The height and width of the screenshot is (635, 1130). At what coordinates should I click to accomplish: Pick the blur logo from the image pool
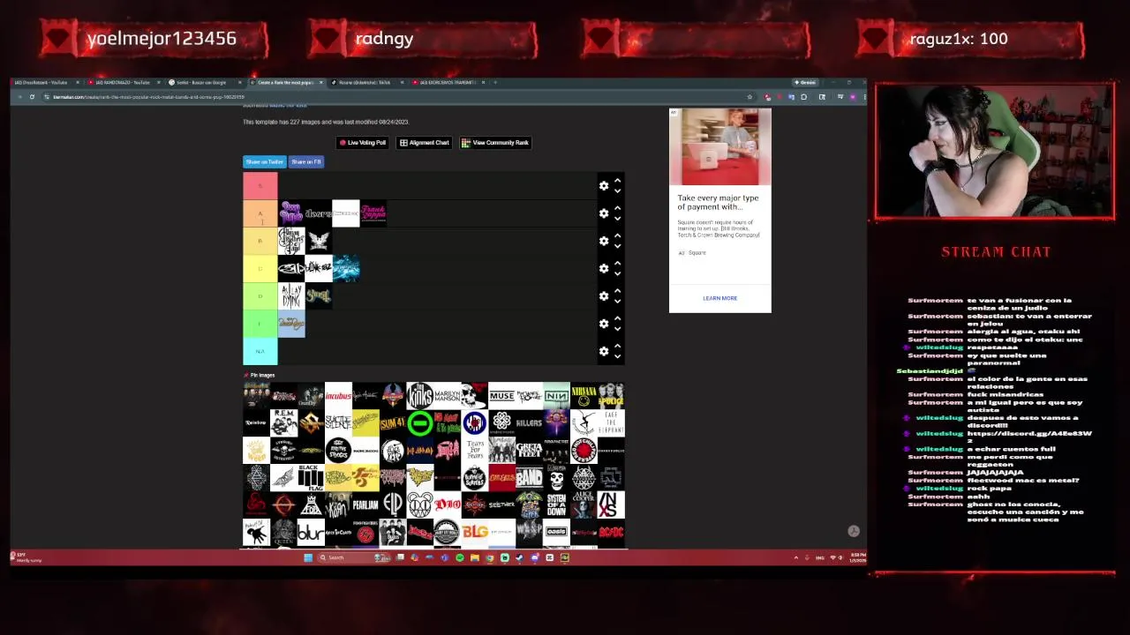click(x=311, y=533)
